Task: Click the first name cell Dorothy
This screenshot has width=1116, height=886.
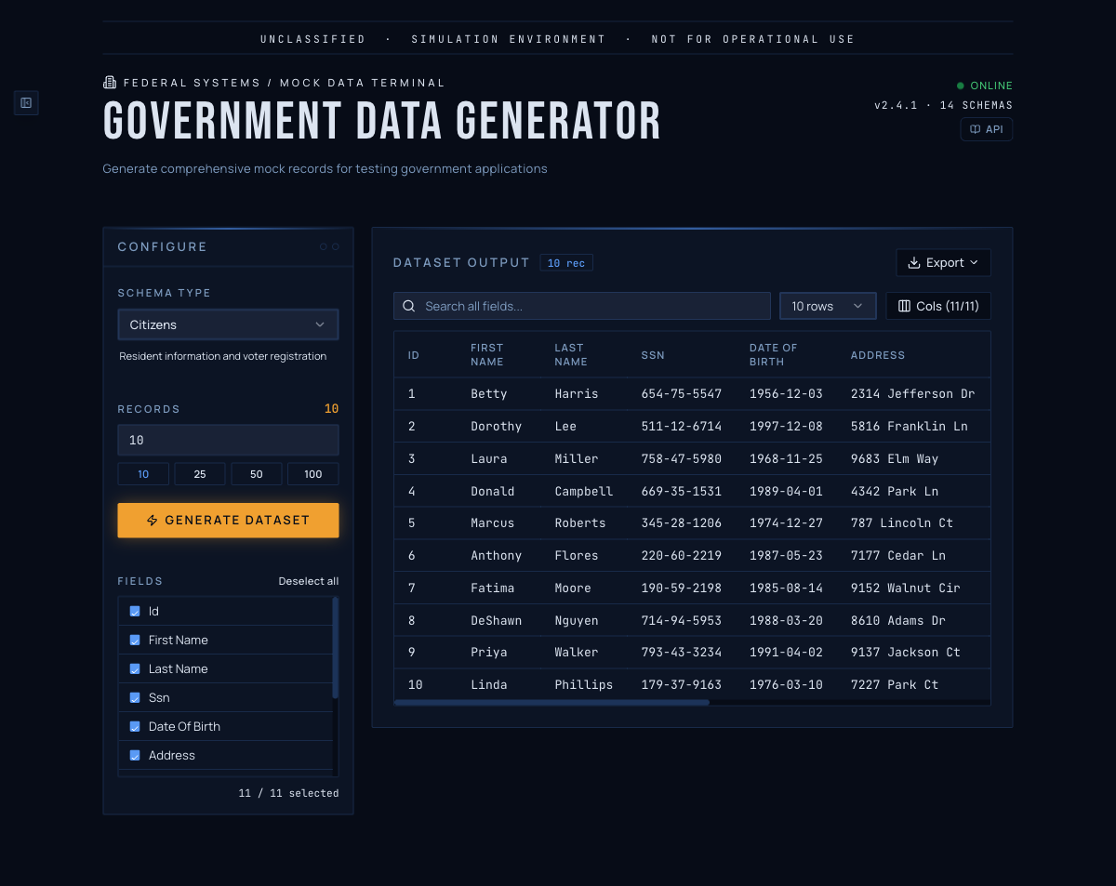Action: click(497, 427)
